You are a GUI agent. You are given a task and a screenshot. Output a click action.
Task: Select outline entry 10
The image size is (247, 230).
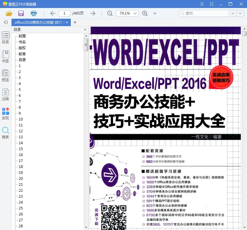tap(21, 119)
